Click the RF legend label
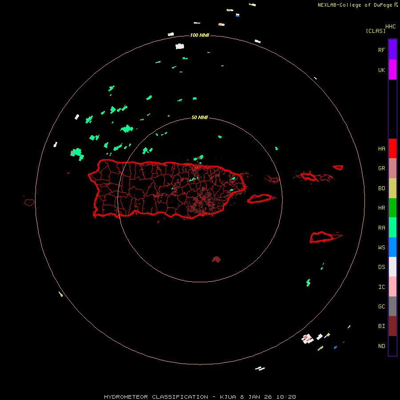Image resolution: width=400 pixels, height=400 pixels. pyautogui.click(x=381, y=50)
